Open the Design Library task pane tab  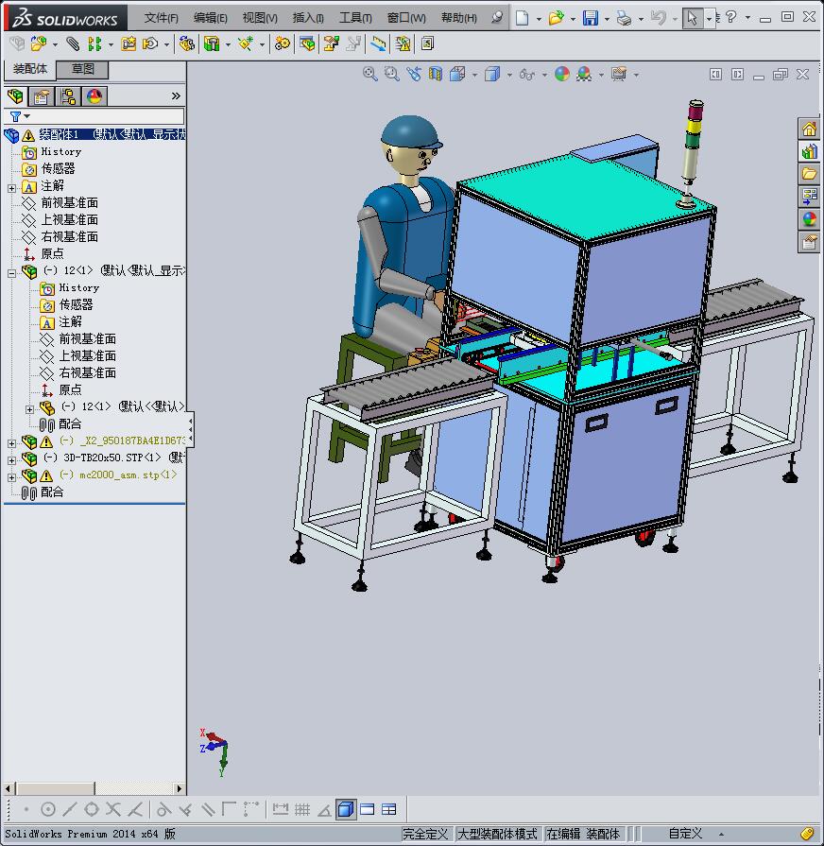coord(809,151)
